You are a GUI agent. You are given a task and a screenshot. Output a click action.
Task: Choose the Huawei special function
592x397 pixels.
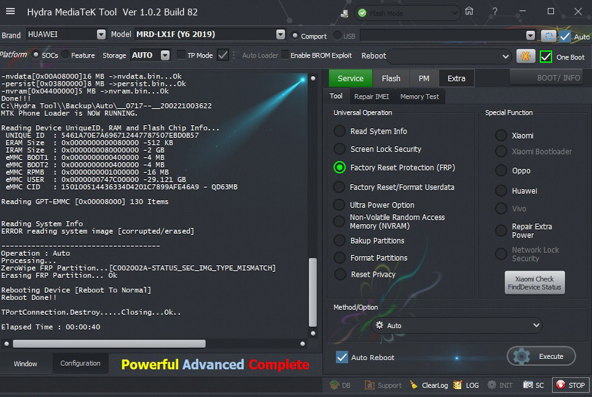[x=501, y=191]
